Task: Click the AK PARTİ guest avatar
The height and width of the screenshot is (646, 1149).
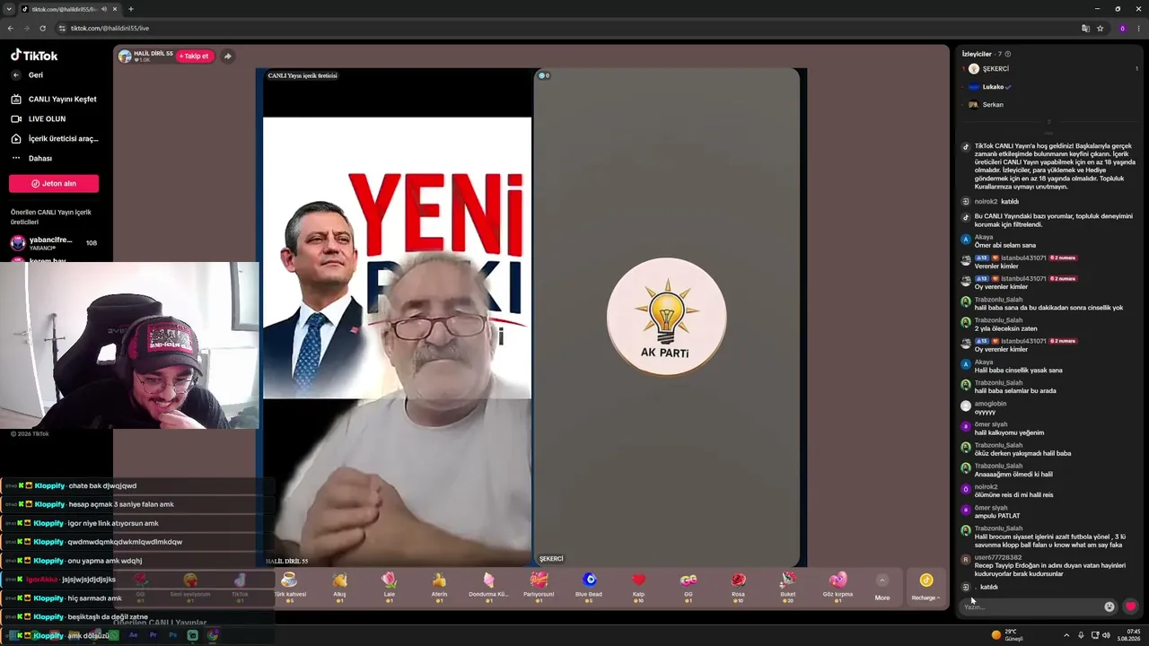Action: [666, 317]
